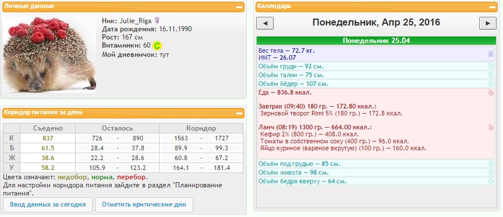
Task: Select Томаты в собственном соку item
Action: tap(335, 141)
